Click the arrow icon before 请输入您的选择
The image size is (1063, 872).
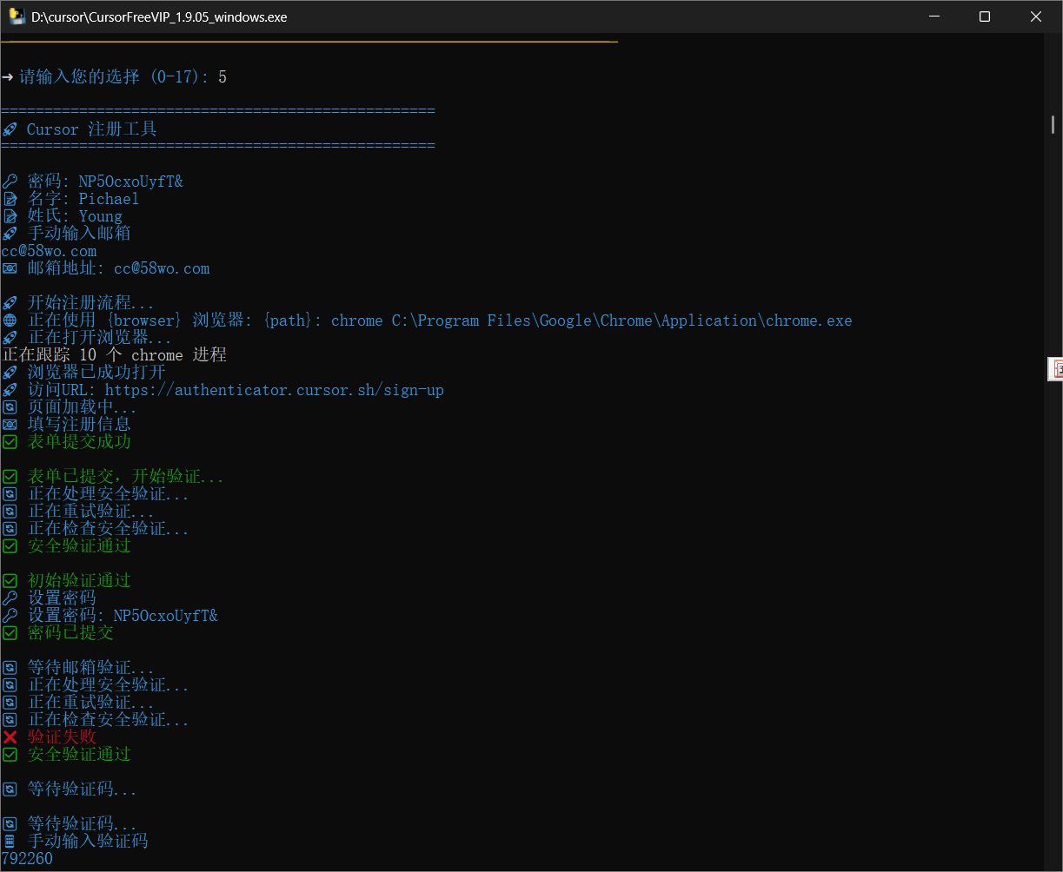coord(7,77)
